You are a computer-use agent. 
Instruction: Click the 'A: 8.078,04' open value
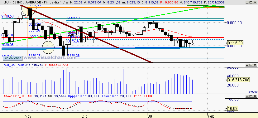[93, 2]
